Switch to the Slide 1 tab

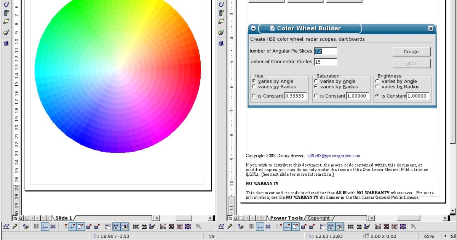point(63,218)
